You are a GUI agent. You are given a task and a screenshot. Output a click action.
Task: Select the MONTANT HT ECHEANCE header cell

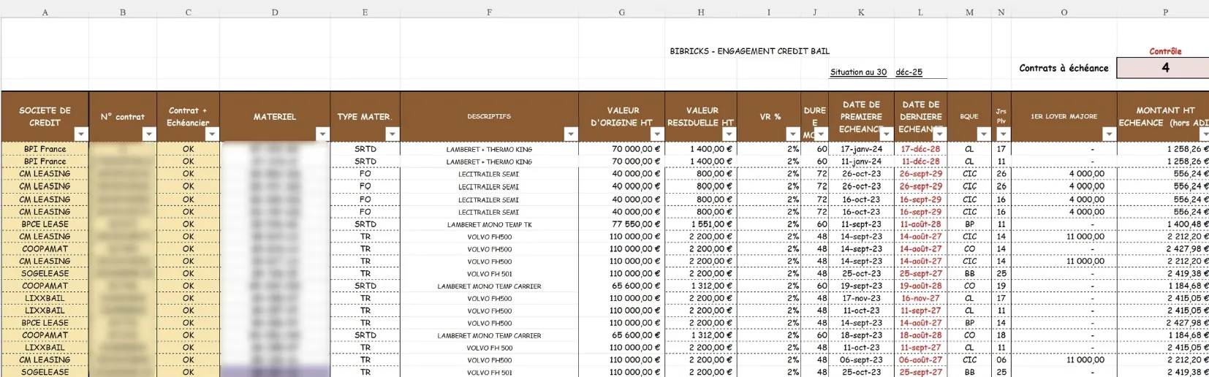pos(1163,116)
